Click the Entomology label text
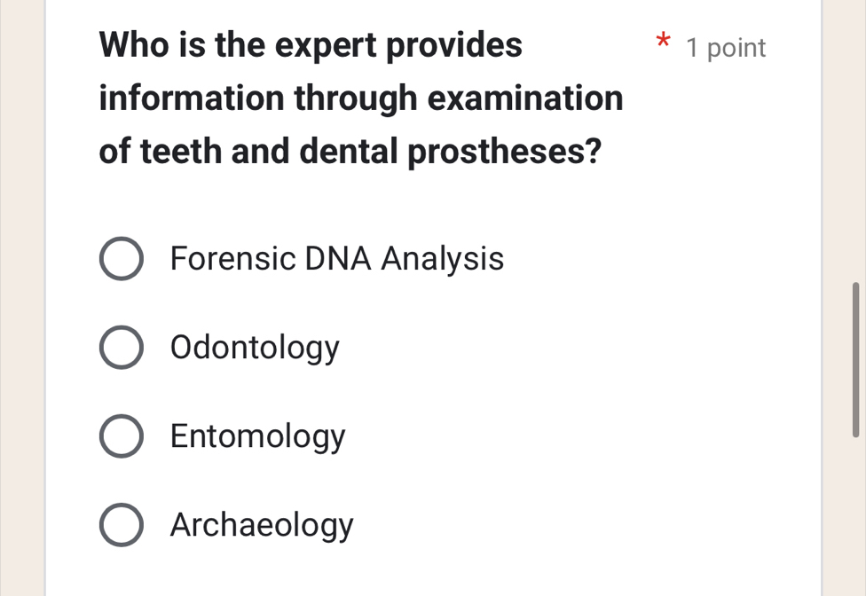 (x=257, y=436)
